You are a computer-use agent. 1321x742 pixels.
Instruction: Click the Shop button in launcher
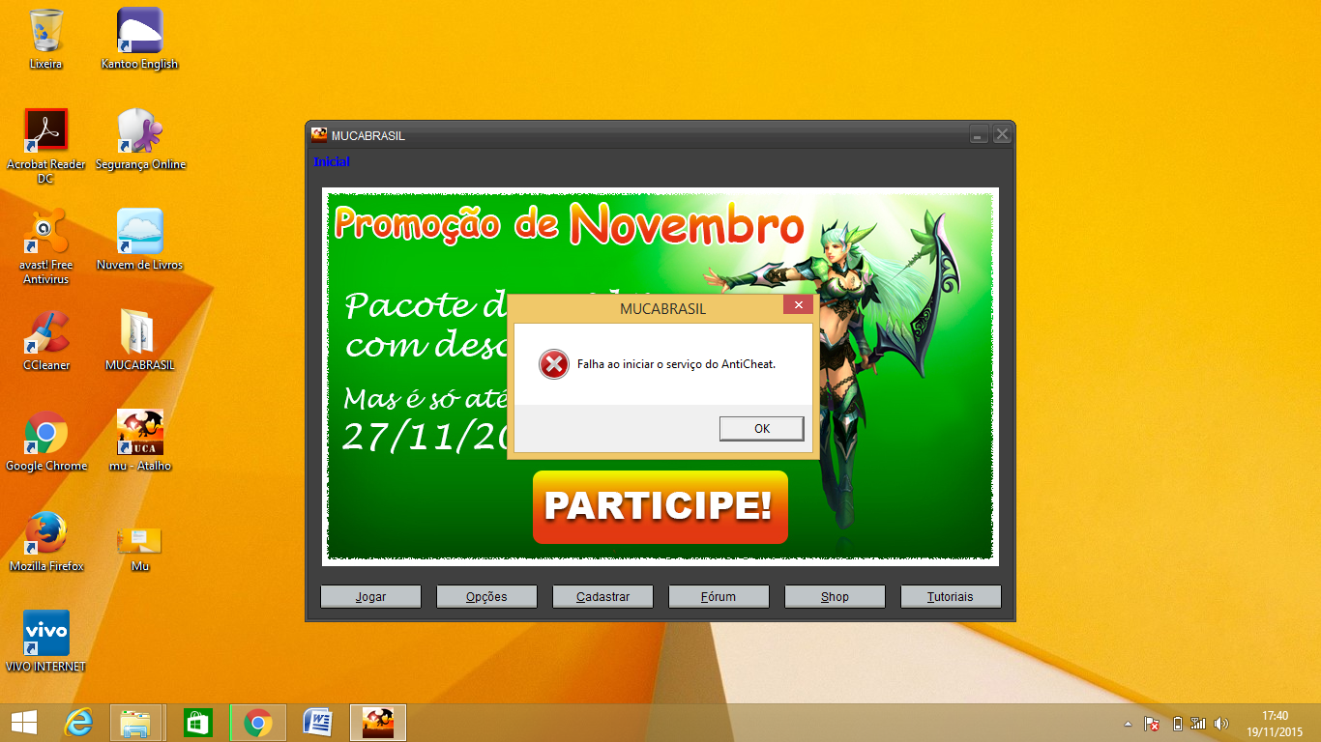tap(835, 597)
